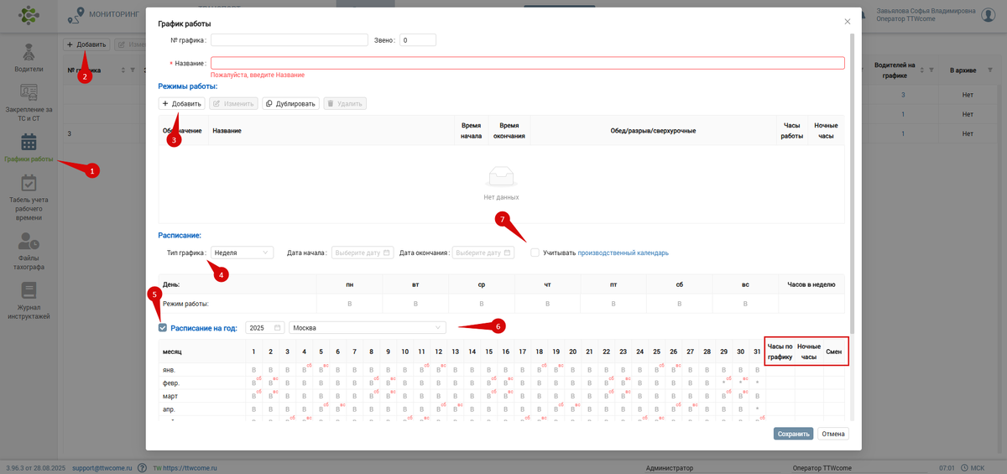Focus the Дата окончания date field
This screenshot has height=474, width=1007.
click(483, 253)
